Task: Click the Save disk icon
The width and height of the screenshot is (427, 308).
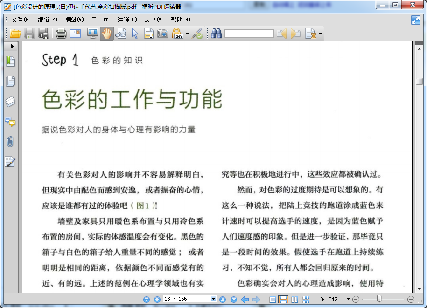Action: tap(29, 34)
